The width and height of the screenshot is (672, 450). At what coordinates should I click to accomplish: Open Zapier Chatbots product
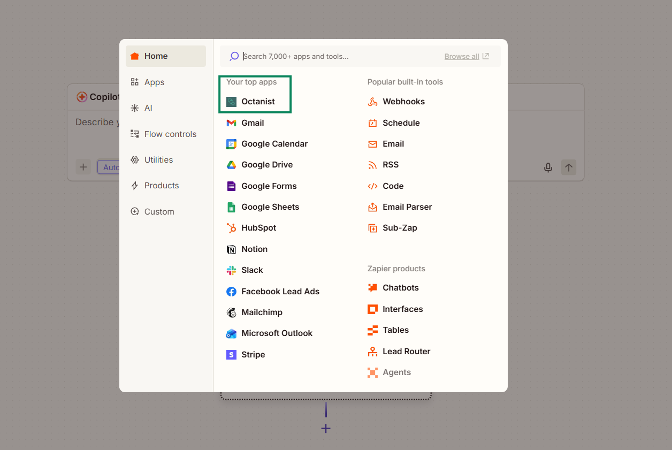400,287
